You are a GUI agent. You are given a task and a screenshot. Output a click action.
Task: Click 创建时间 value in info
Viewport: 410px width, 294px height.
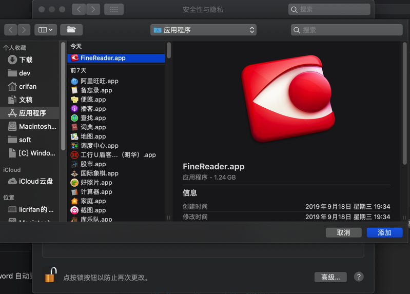(348, 207)
